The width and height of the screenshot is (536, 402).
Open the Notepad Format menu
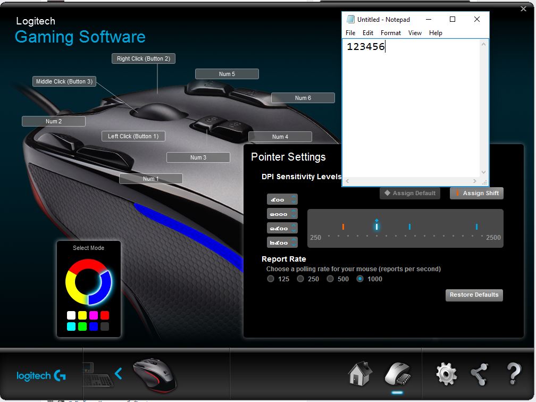[391, 33]
